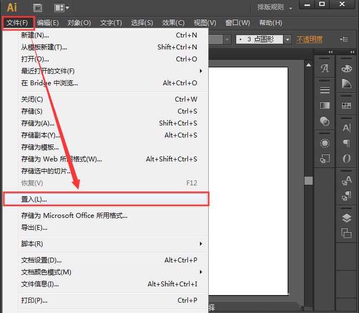This screenshot has height=313, width=359.
Task: Click the canvas vertical scrollbar thumb
Action: 309,180
